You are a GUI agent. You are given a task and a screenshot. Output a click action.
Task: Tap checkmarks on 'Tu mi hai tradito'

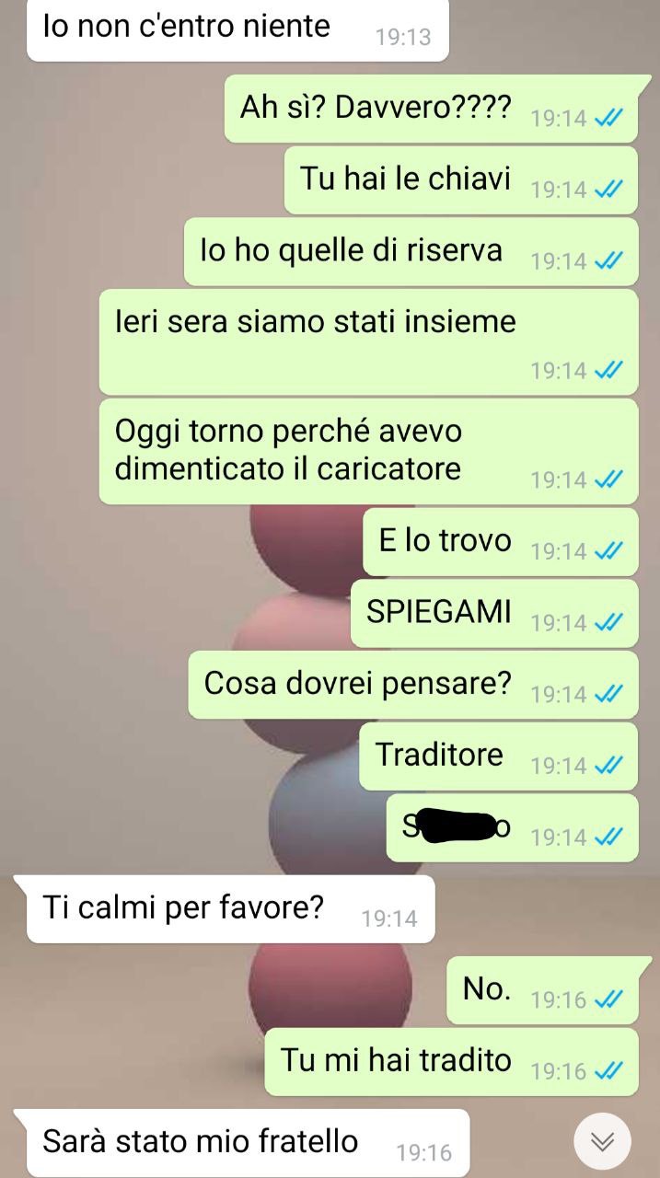click(609, 1071)
